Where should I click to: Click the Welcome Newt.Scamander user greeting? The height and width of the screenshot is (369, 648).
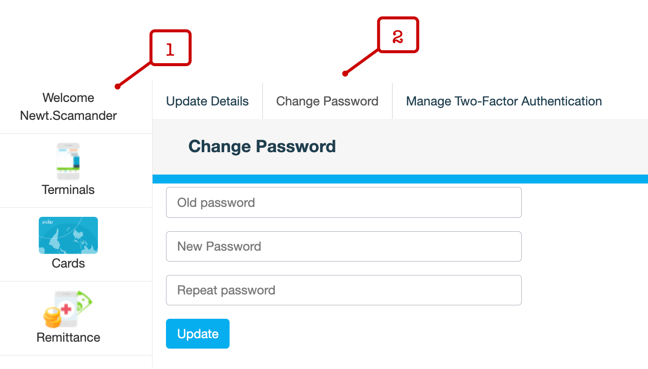pos(68,106)
